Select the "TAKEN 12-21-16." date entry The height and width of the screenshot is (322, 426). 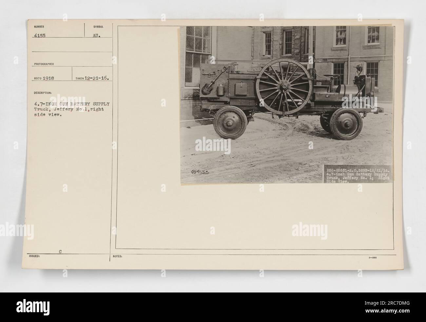click(92, 79)
